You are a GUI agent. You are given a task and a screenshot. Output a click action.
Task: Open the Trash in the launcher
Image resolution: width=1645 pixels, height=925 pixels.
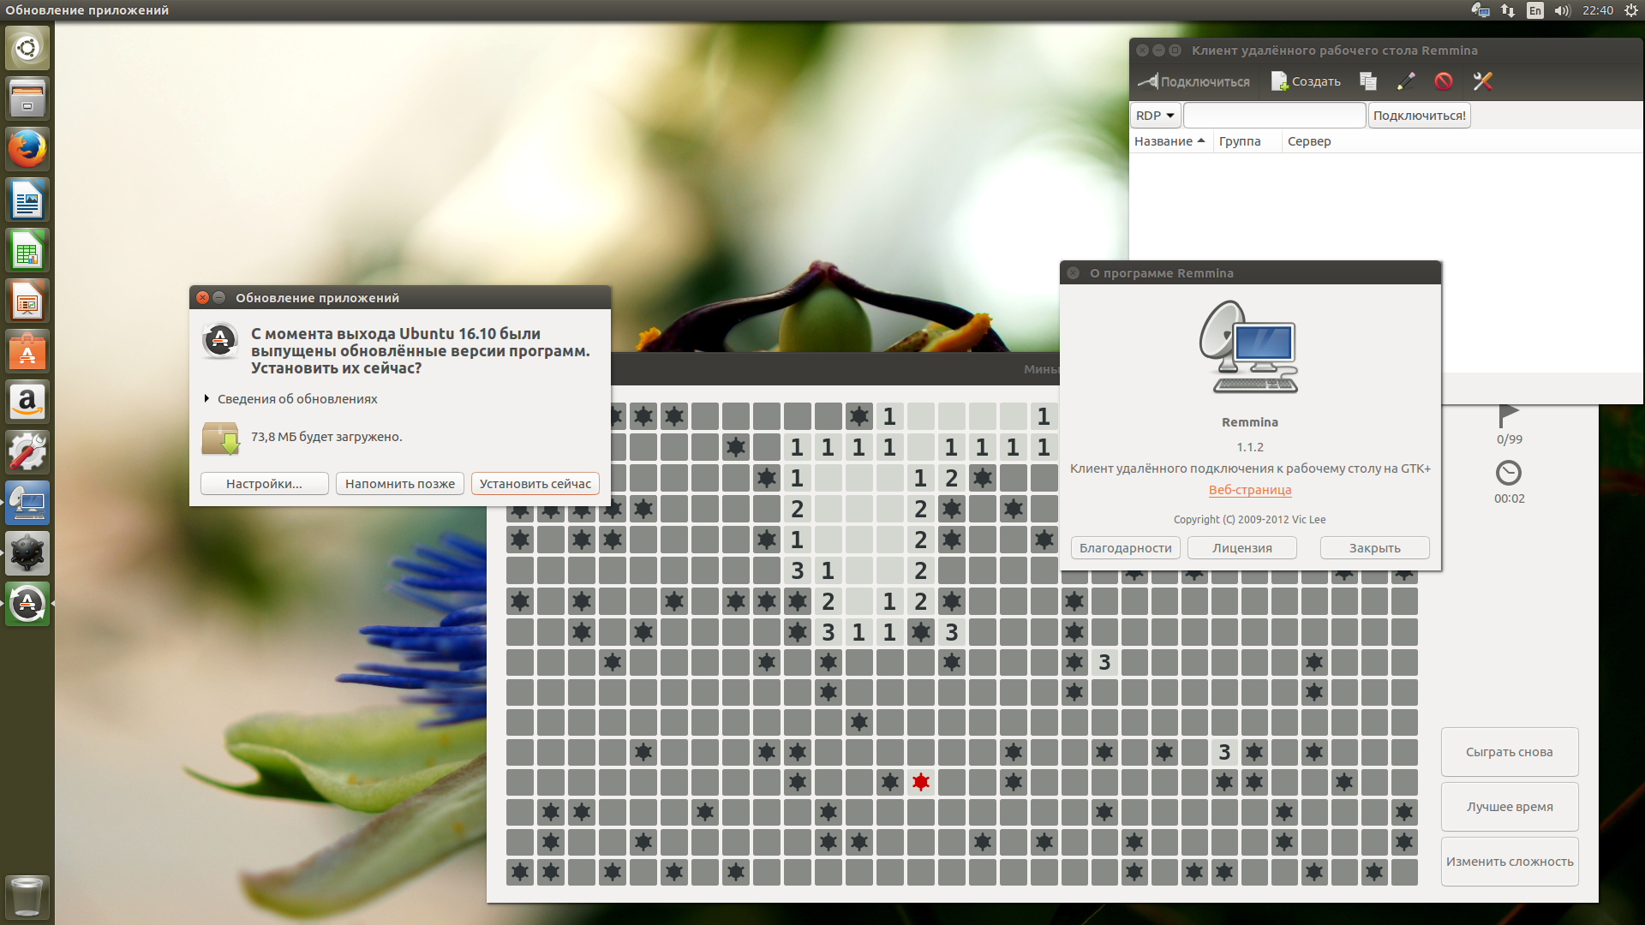(27, 897)
